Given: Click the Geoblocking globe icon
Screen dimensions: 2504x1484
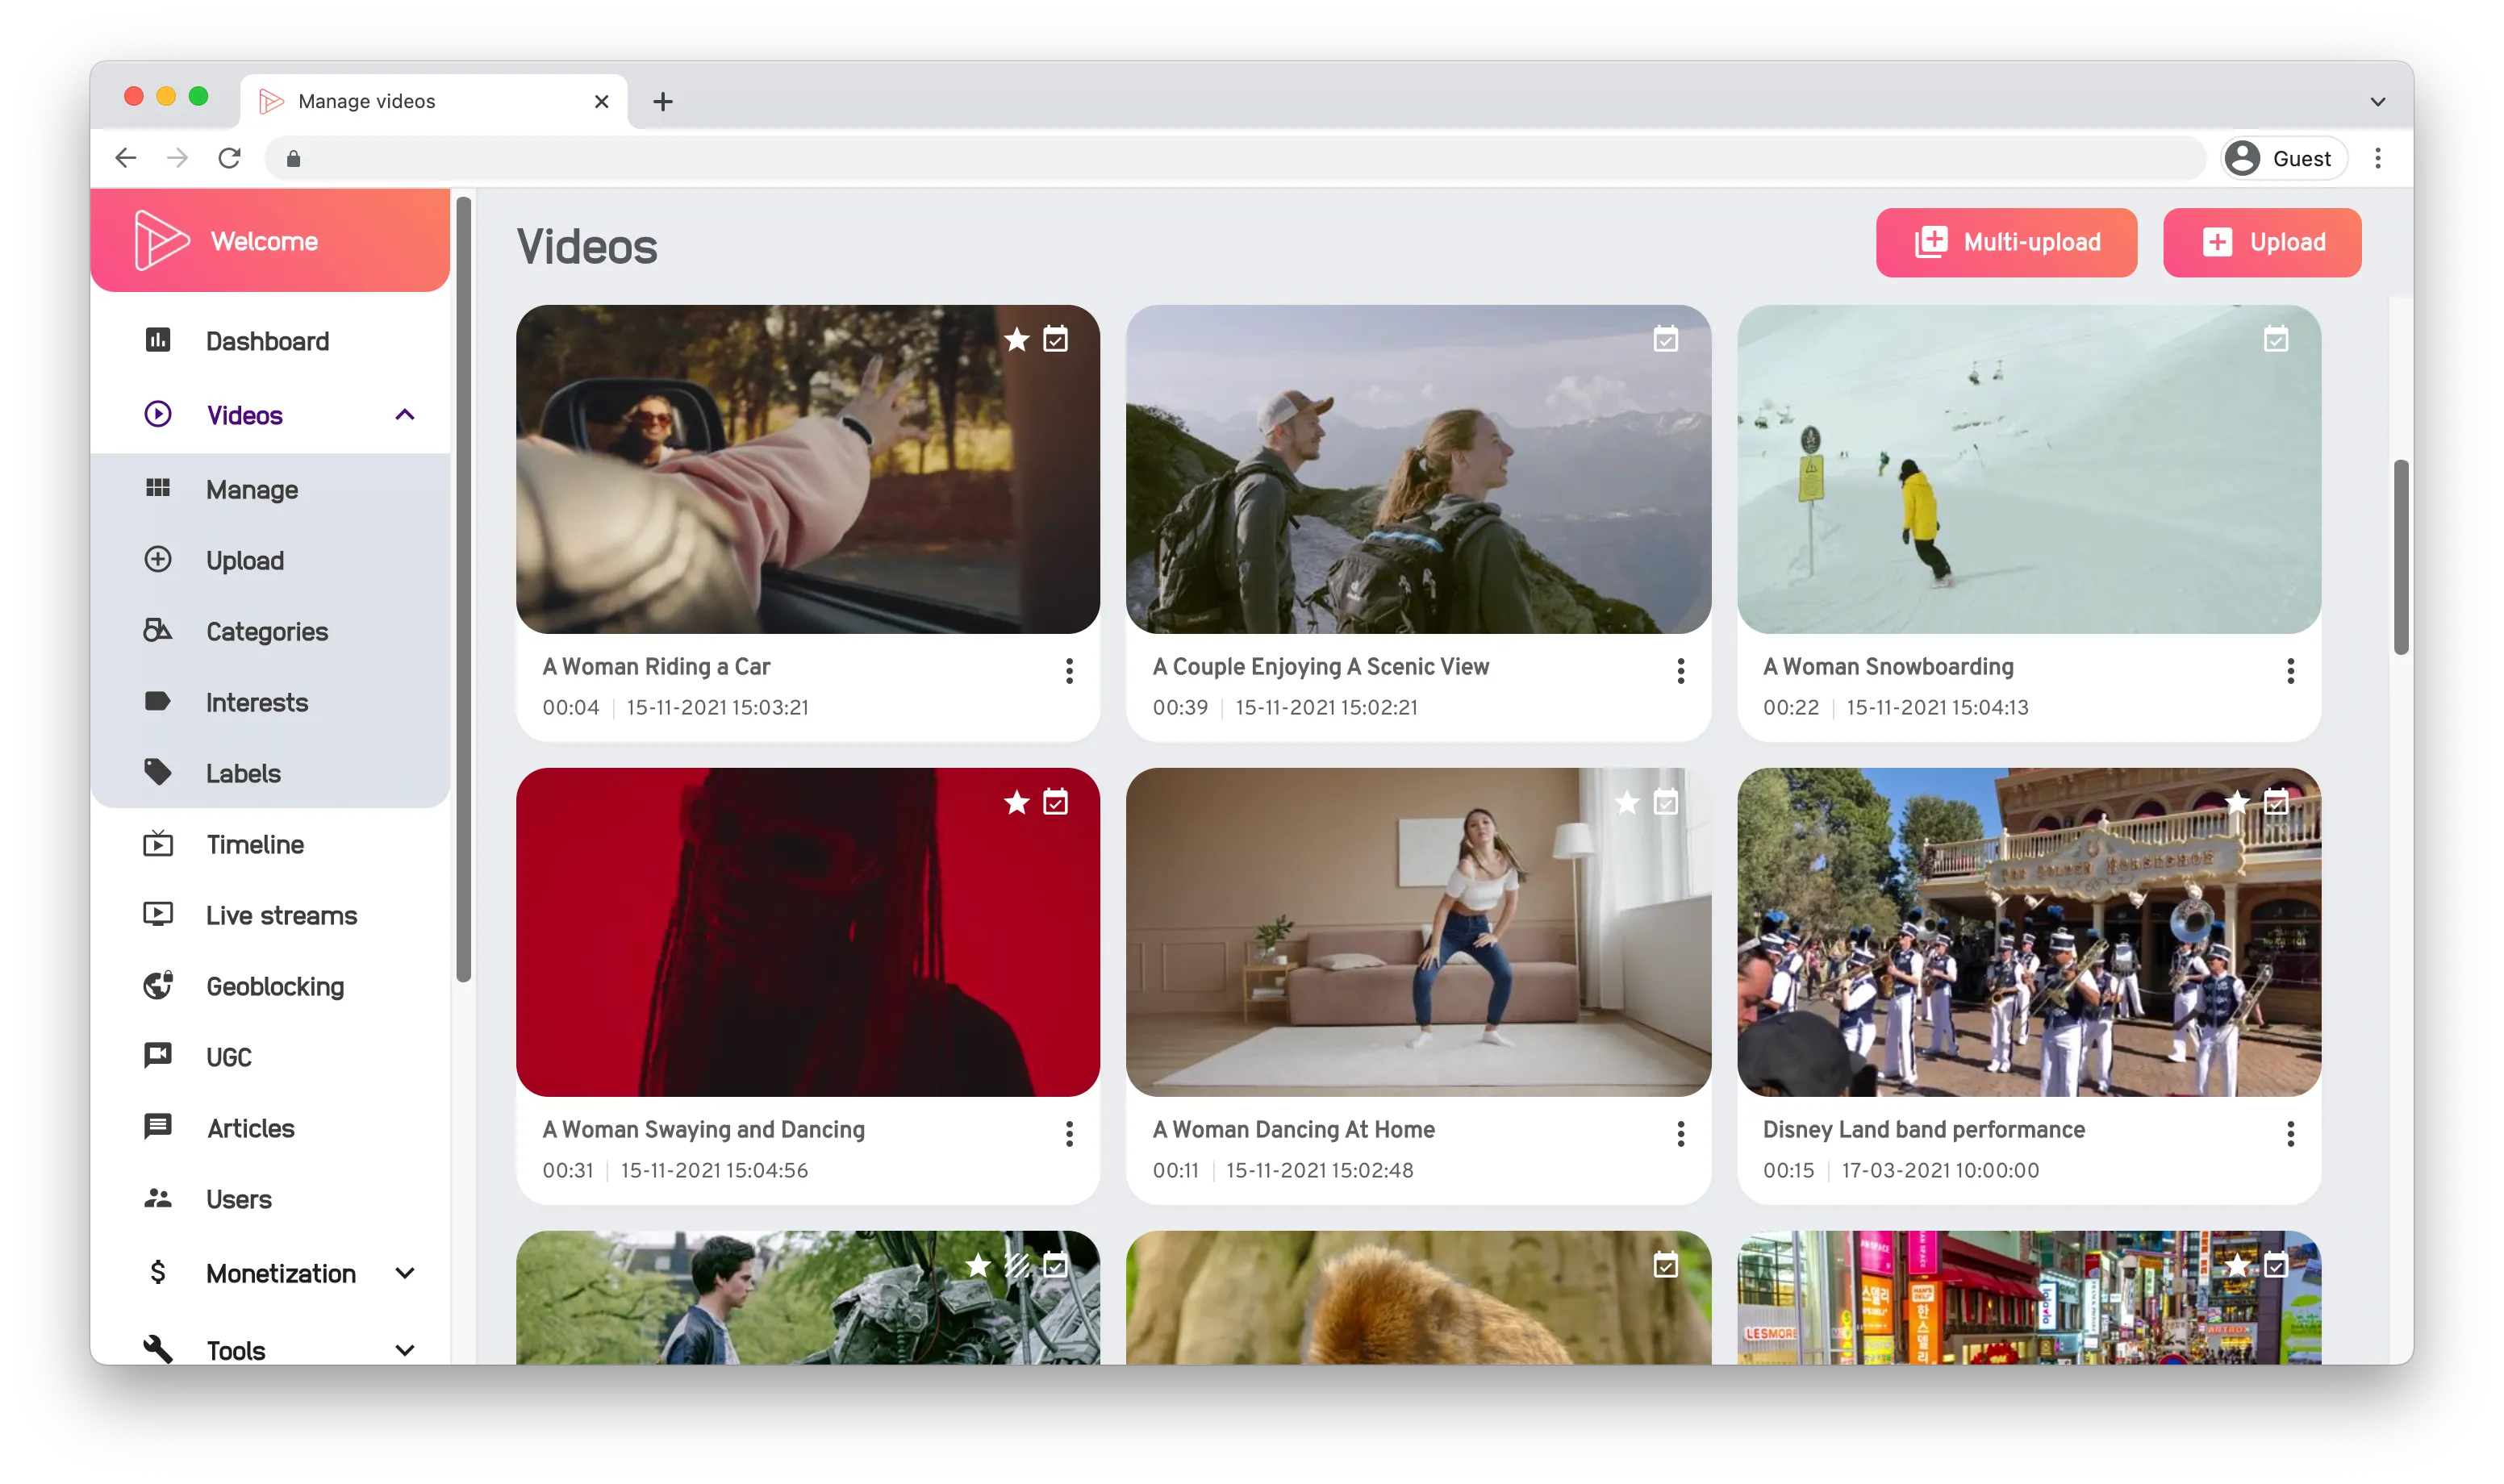Looking at the screenshot, I should pos(158,986).
